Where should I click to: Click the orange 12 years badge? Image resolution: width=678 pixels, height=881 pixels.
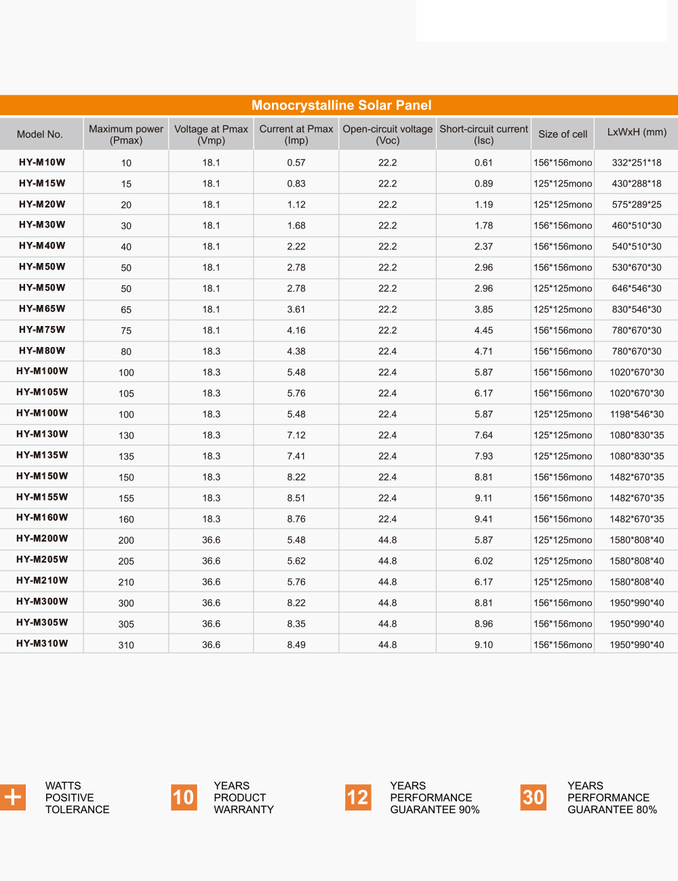358,797
